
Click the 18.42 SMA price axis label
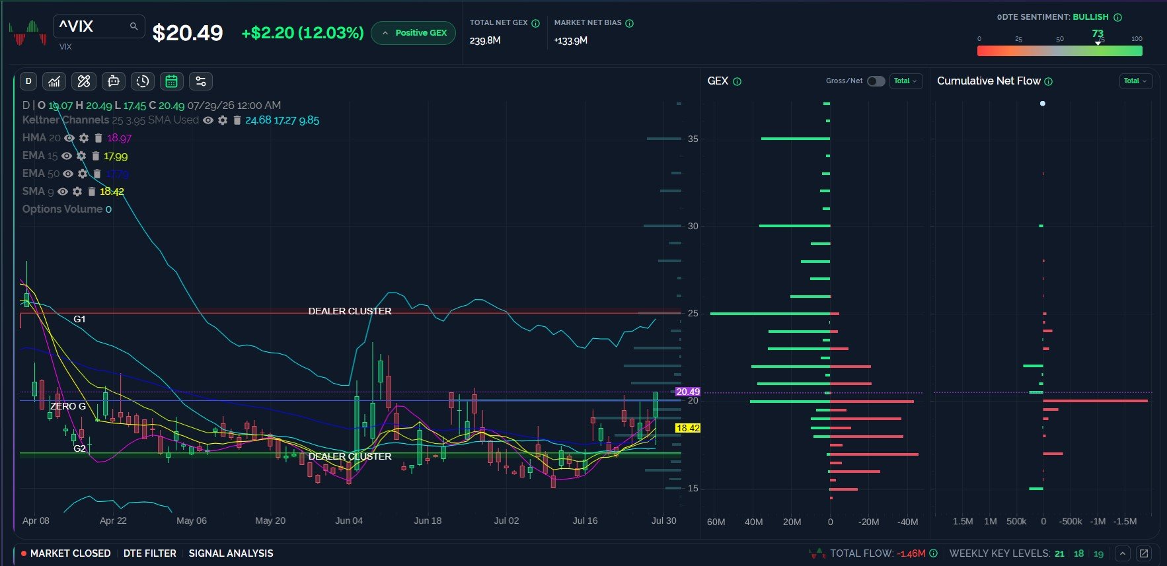tap(688, 428)
